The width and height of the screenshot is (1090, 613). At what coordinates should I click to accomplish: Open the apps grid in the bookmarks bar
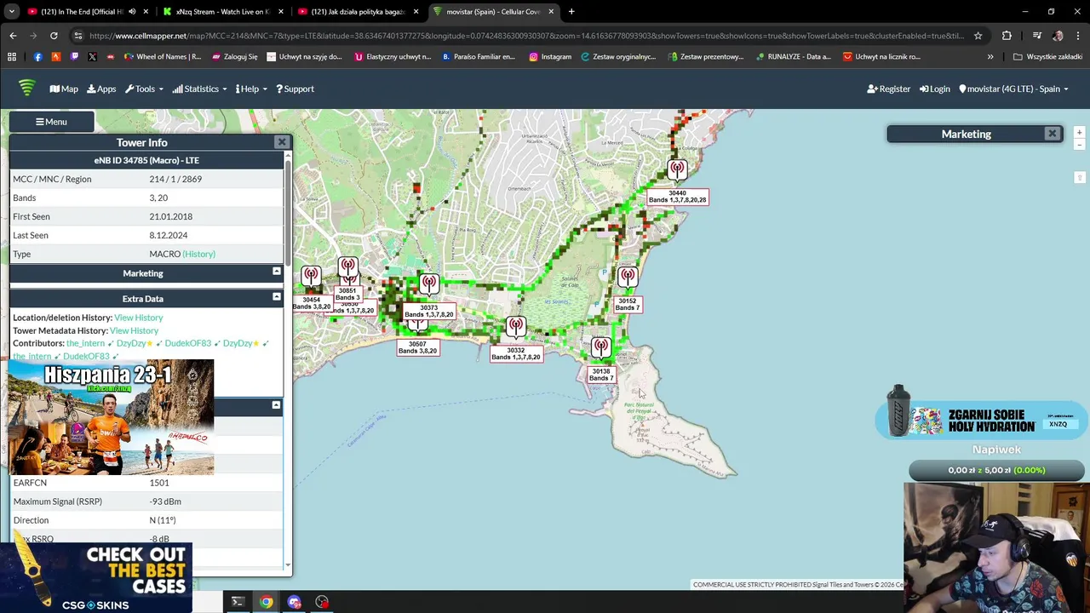pos(12,57)
